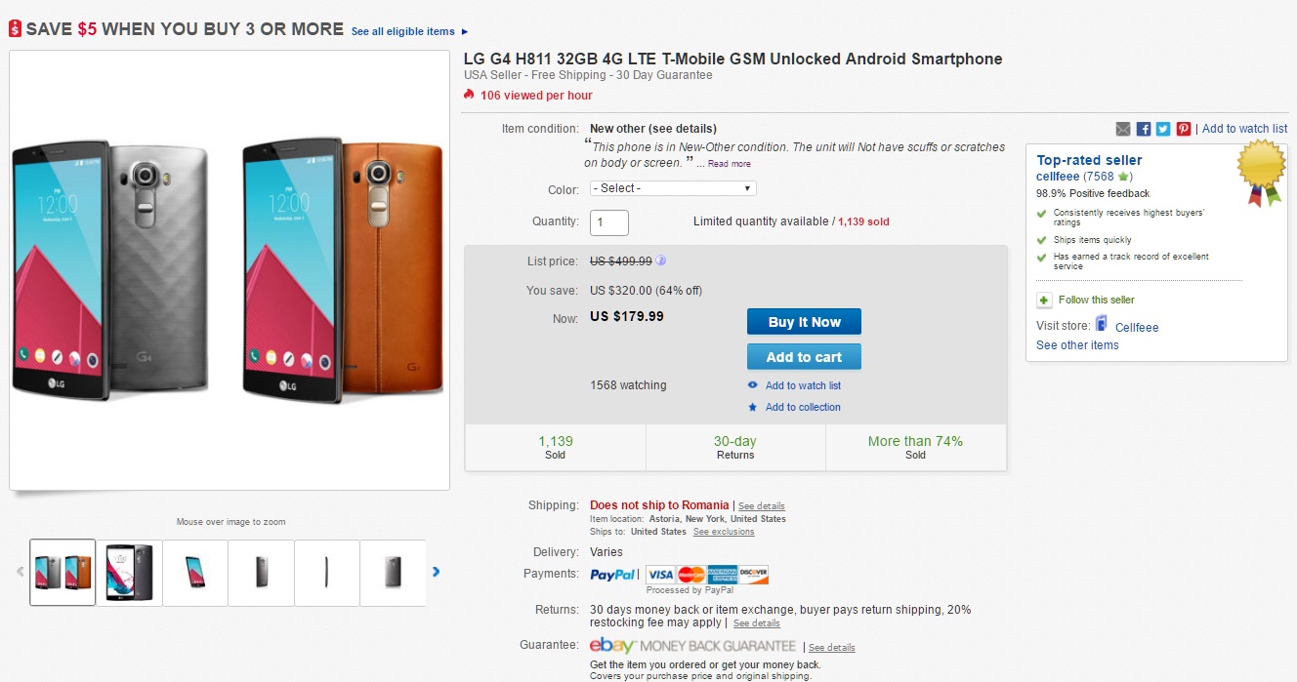This screenshot has width=1297, height=682.
Task: Open cellfeee seller profile link
Action: click(1058, 177)
